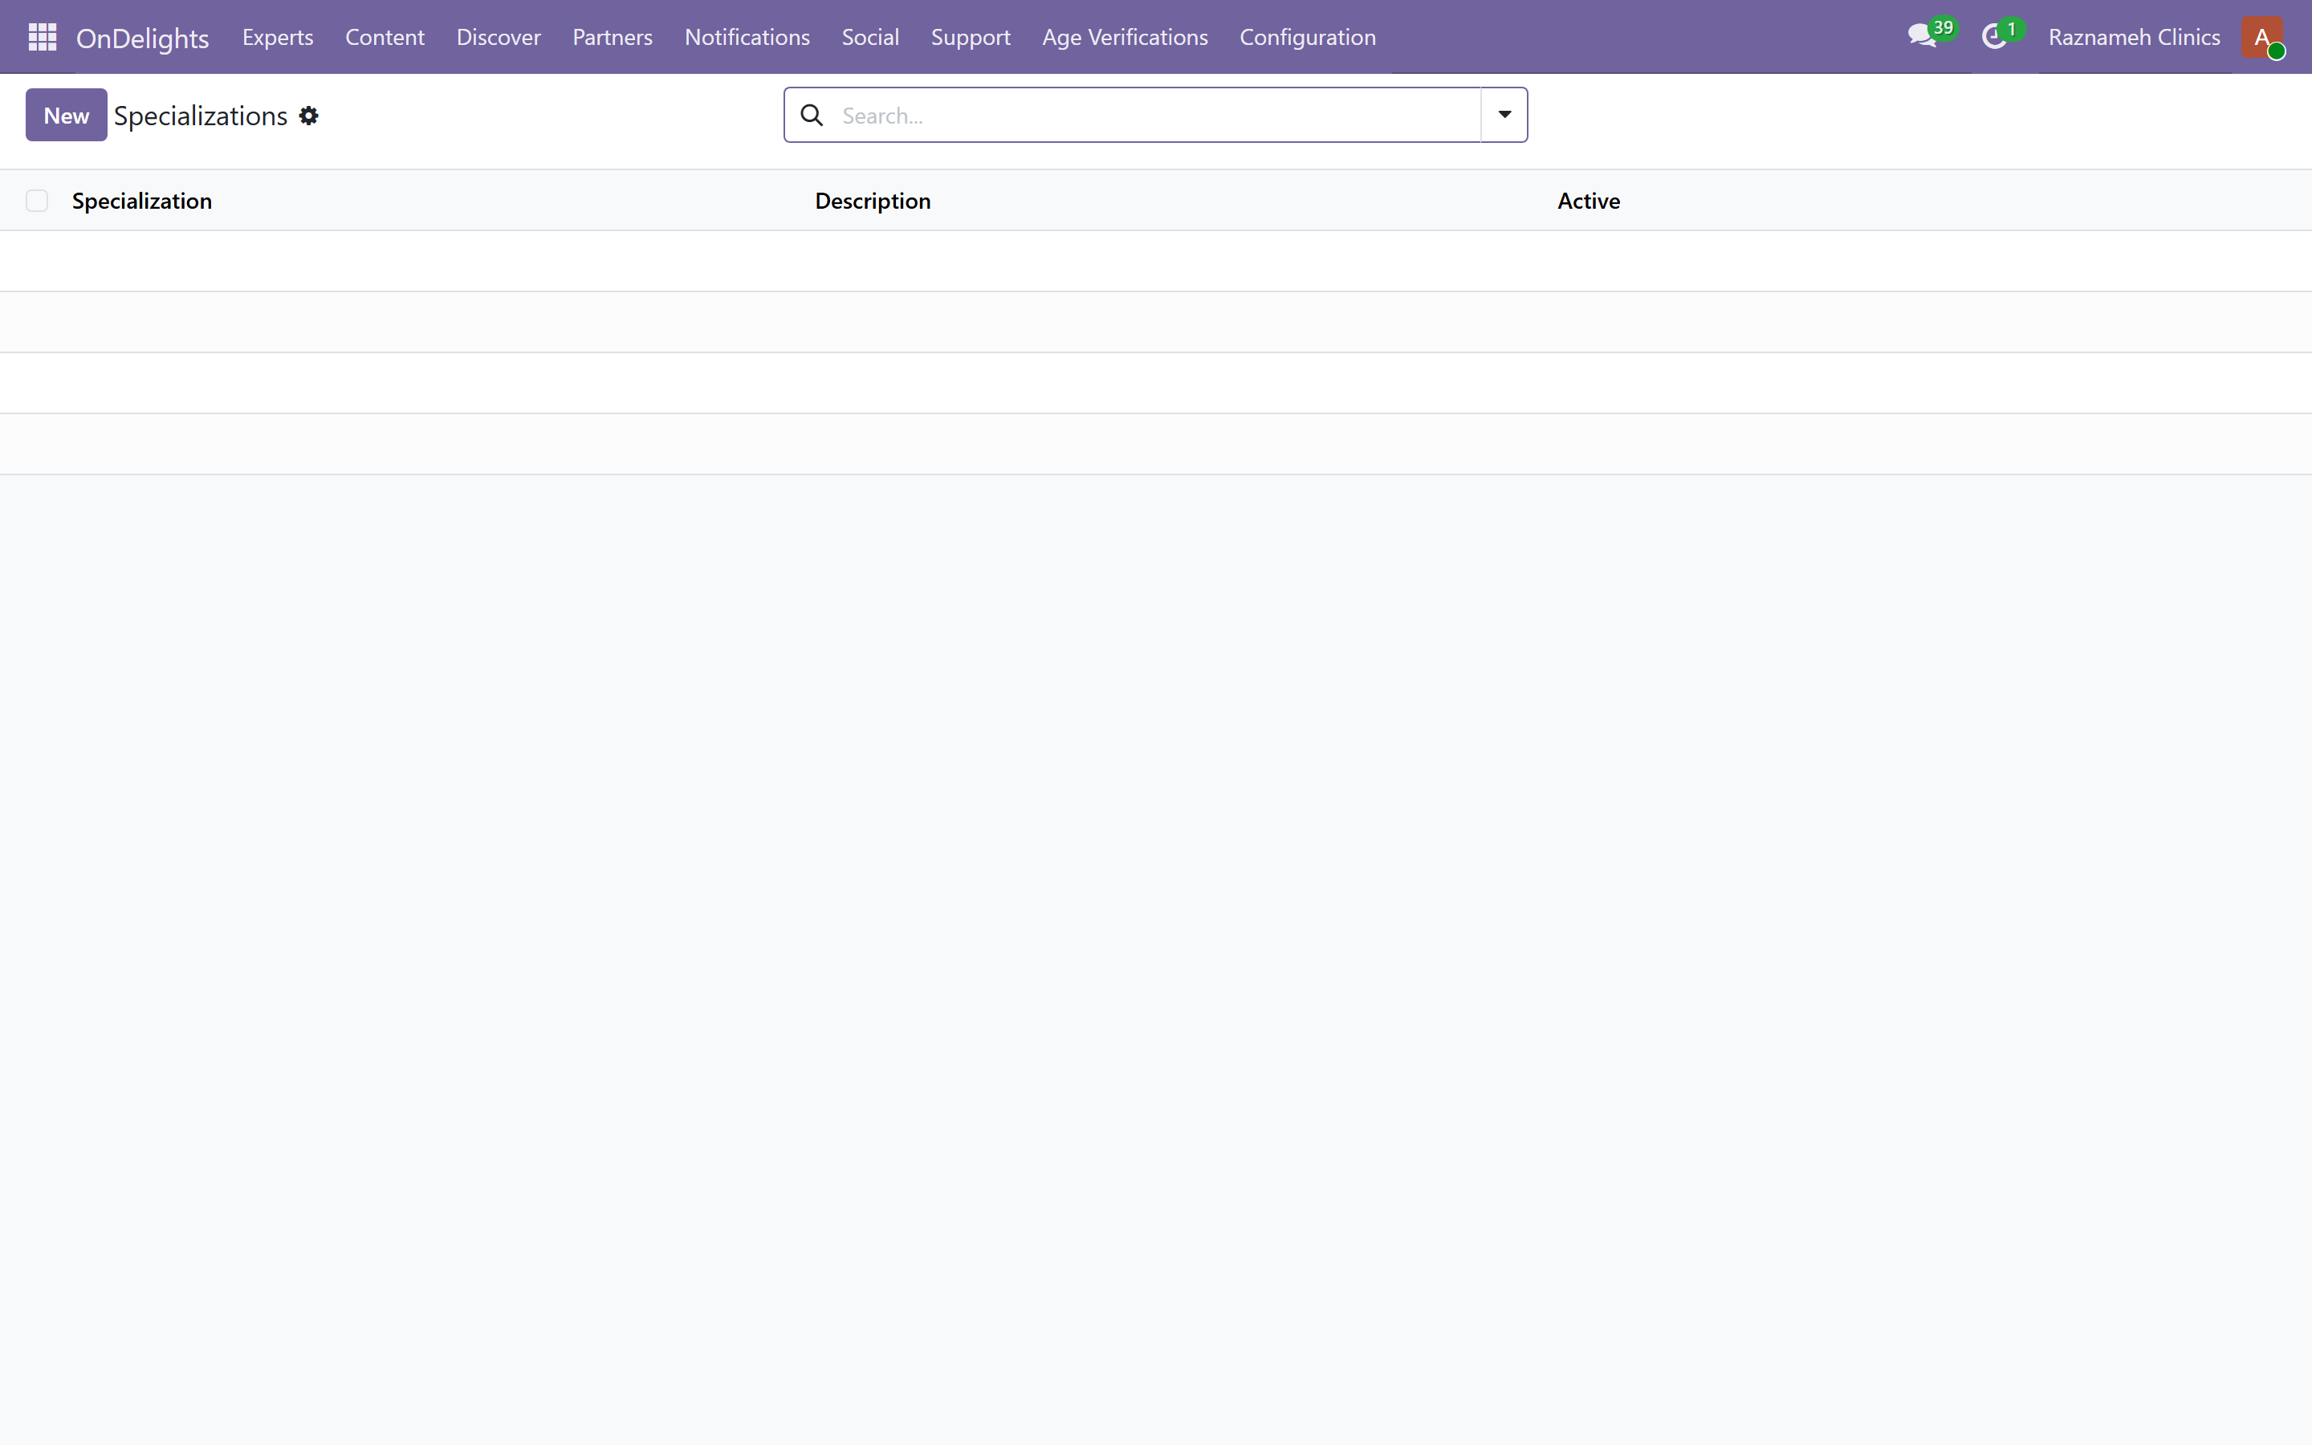
Task: Open the Raznameh Clinics company switcher
Action: (2135, 37)
